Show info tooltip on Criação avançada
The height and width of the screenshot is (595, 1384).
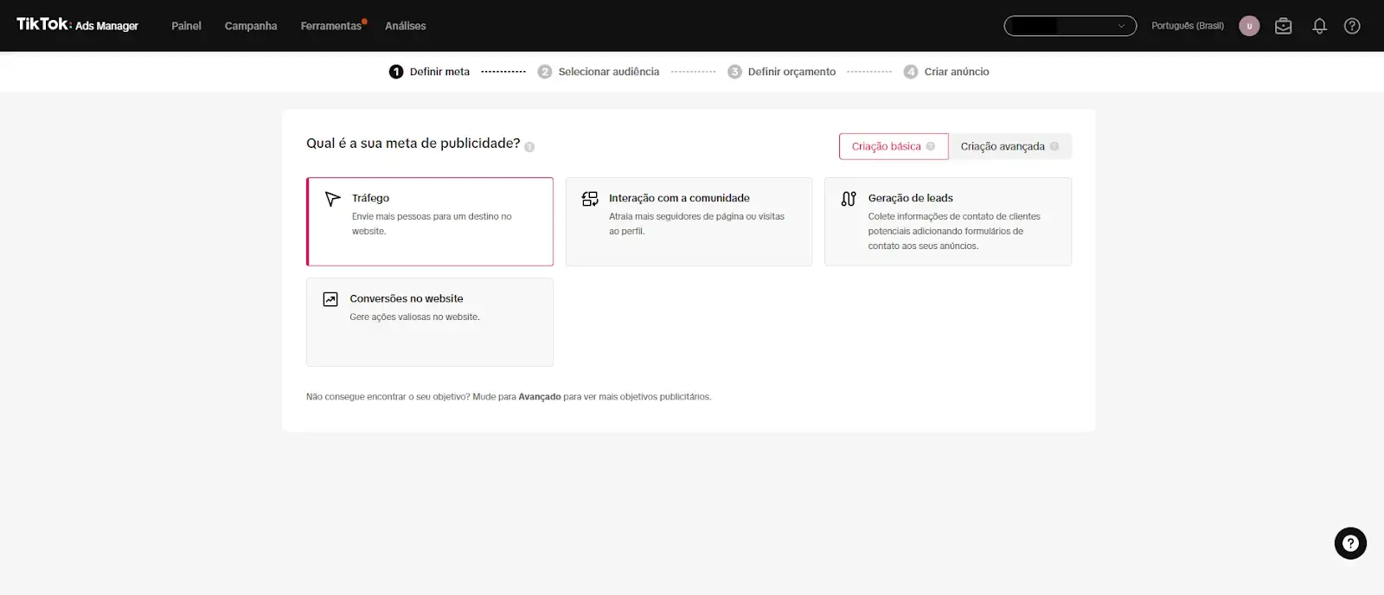[x=1054, y=146]
